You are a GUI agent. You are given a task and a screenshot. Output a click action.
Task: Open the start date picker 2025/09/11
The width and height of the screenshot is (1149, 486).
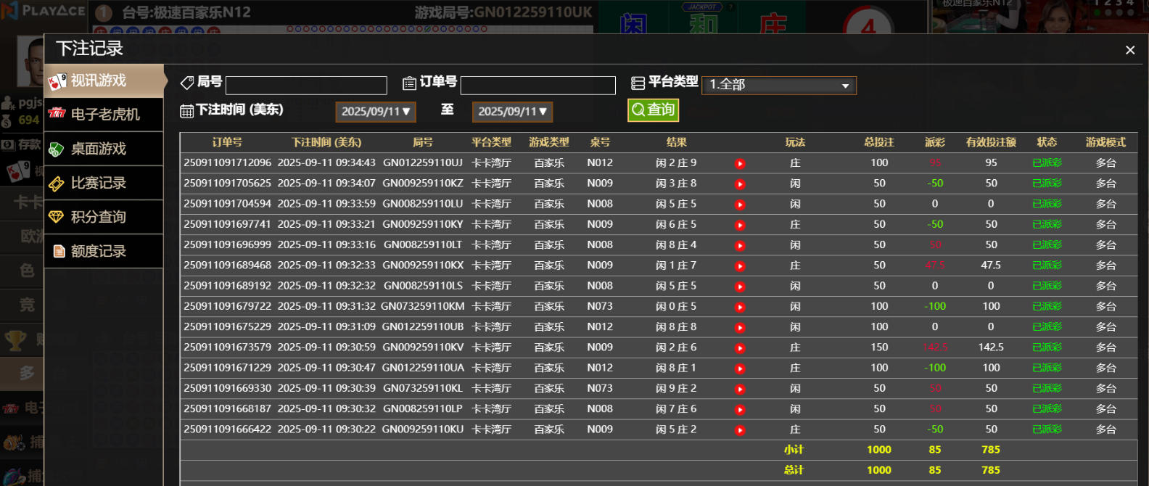point(376,112)
